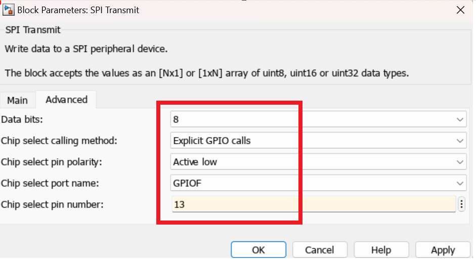The height and width of the screenshot is (263, 476).
Task: Apply the block parameter settings
Action: 443,250
